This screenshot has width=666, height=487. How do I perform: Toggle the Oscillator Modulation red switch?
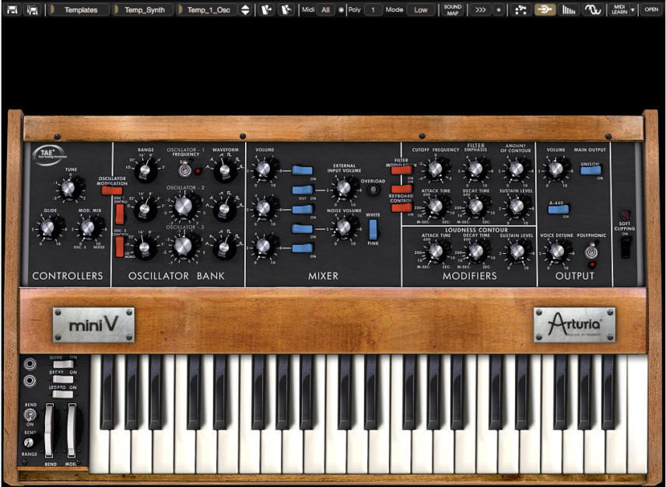click(111, 190)
